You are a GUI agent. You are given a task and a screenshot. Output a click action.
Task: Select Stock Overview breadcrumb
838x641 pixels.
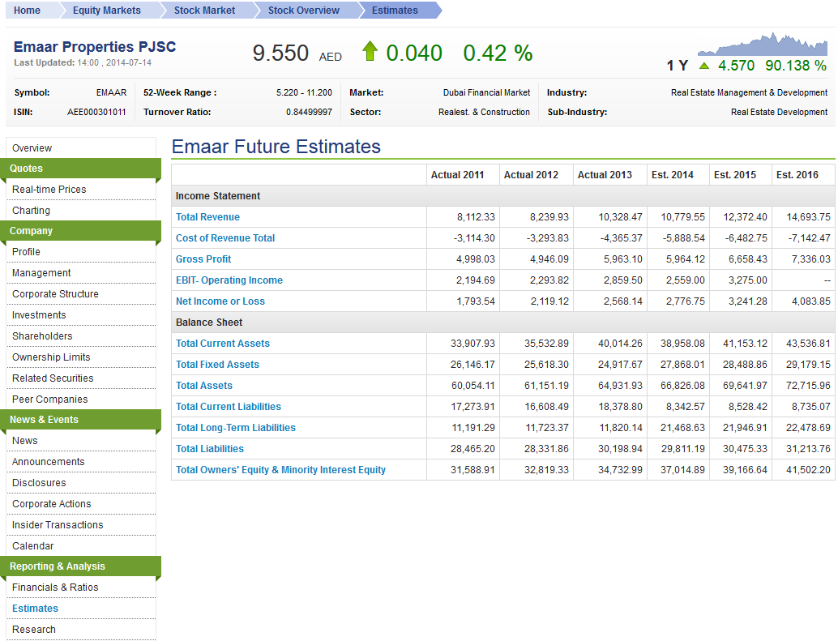304,11
